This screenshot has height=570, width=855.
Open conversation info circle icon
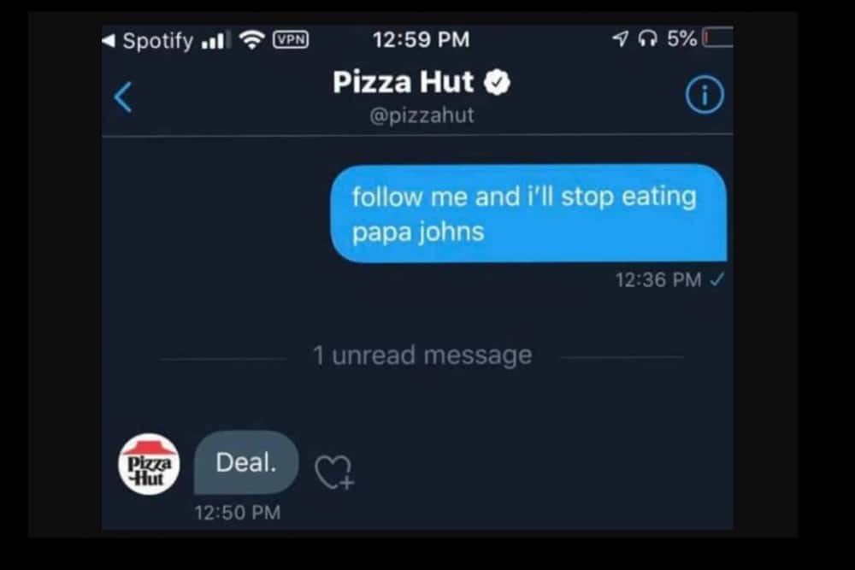(705, 95)
